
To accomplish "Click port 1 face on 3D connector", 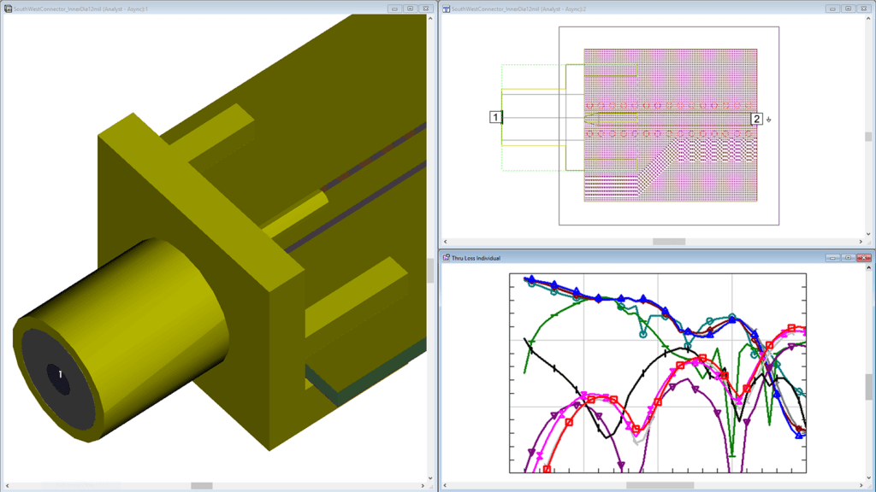I will tap(60, 374).
